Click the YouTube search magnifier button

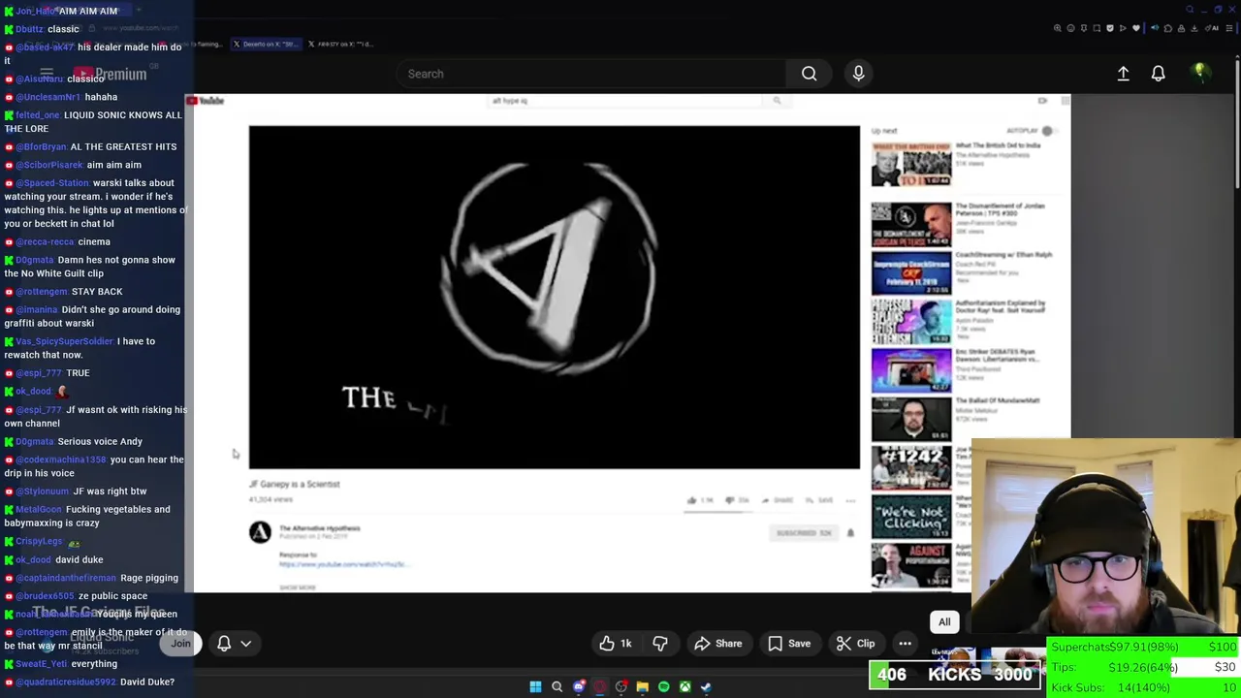pos(809,74)
